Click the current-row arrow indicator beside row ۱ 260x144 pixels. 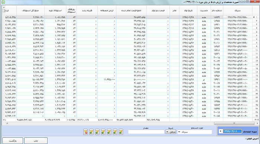pyautogui.click(x=254, y=17)
